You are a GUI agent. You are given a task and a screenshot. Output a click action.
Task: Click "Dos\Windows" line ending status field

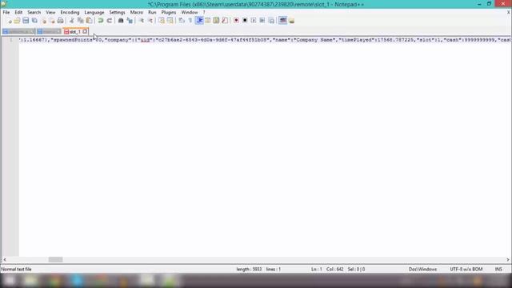[x=422, y=270]
